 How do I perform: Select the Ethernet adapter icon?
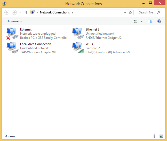tap(12, 34)
